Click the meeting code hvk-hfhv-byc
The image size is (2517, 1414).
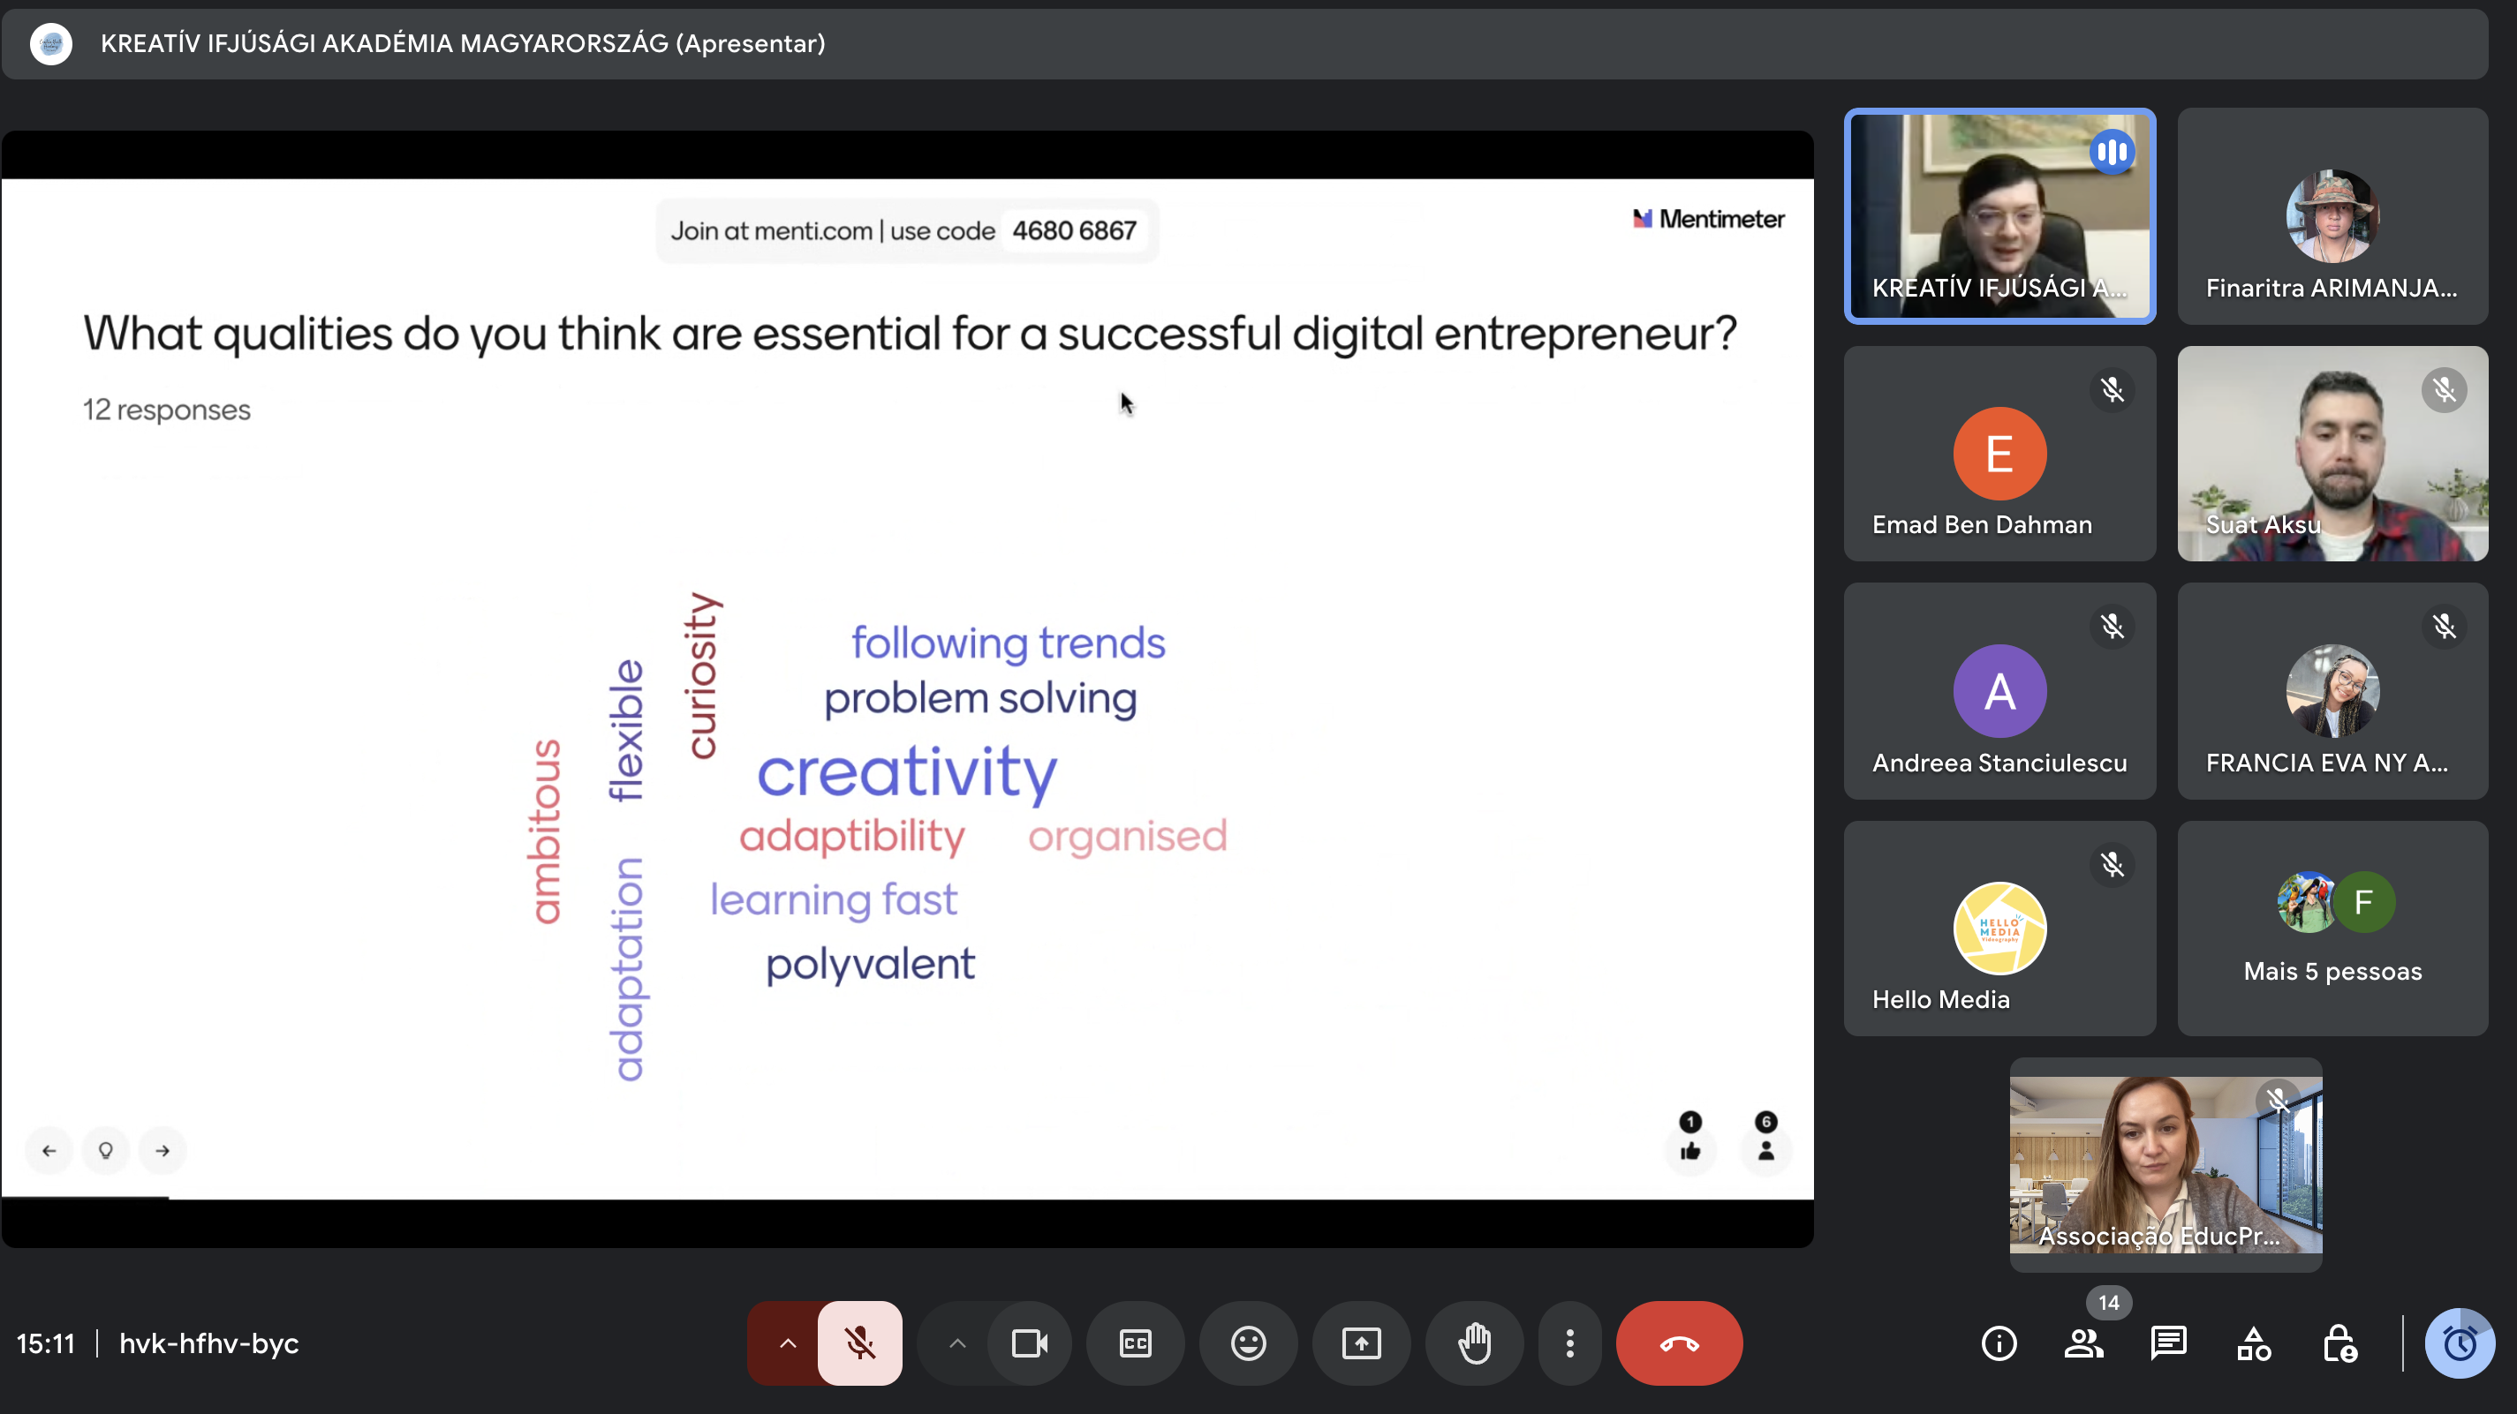tap(209, 1343)
